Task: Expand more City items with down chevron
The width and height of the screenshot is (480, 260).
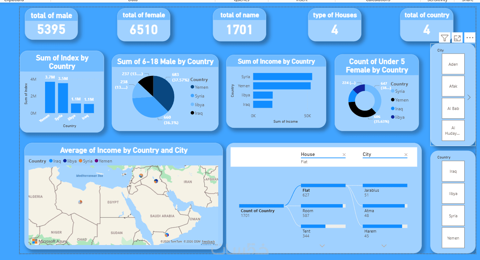Action: 384,246
